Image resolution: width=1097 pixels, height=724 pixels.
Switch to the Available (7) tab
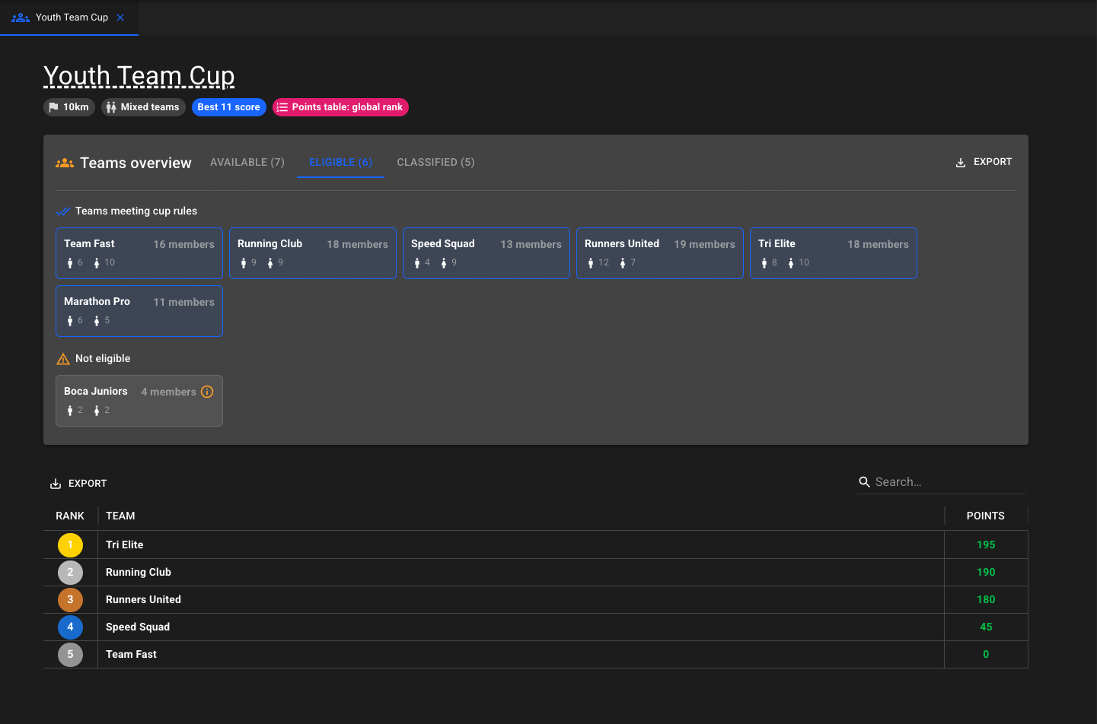pyautogui.click(x=247, y=162)
